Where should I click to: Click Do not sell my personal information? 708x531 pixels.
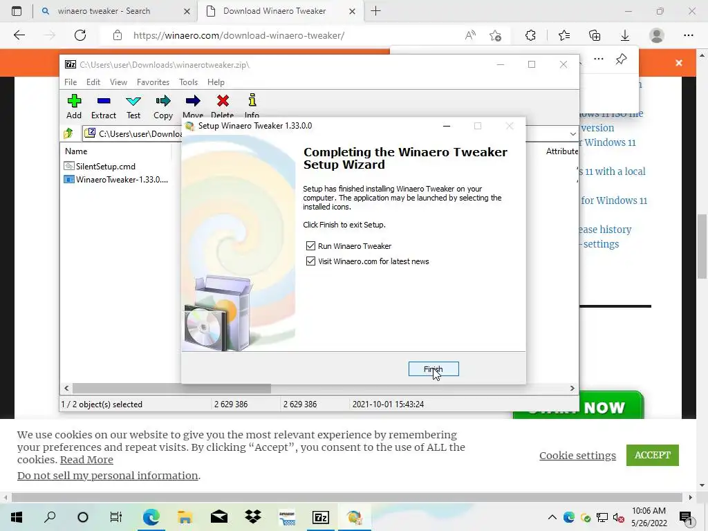pos(107,476)
